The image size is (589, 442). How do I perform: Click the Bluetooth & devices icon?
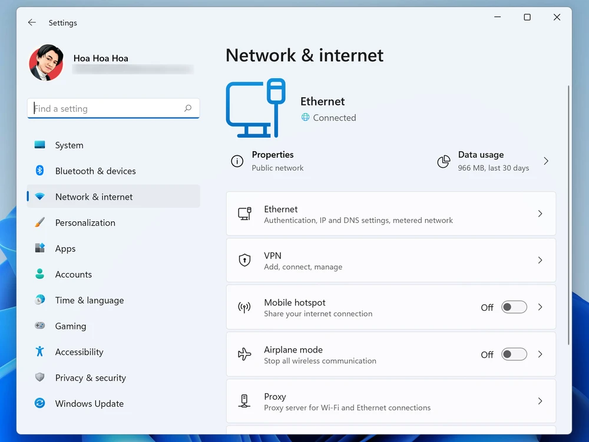(x=39, y=171)
